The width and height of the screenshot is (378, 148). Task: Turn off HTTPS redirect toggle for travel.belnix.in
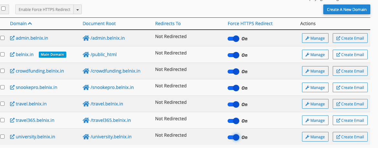click(x=233, y=104)
